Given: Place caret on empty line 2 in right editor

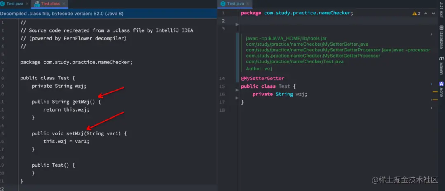Looking at the screenshot, I should (x=338, y=21).
